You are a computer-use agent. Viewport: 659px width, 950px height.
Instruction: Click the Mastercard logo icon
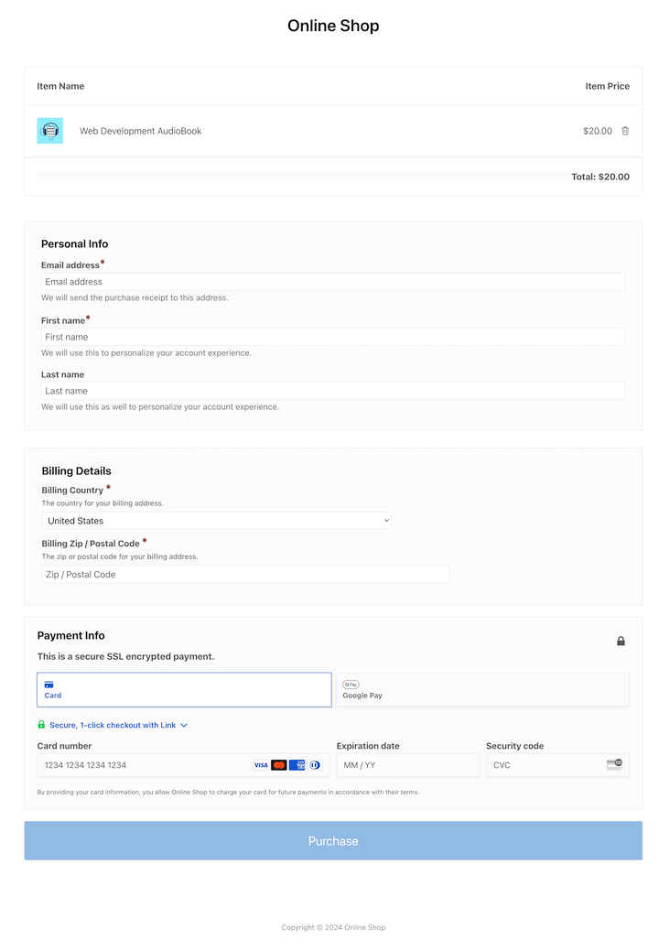pos(278,764)
